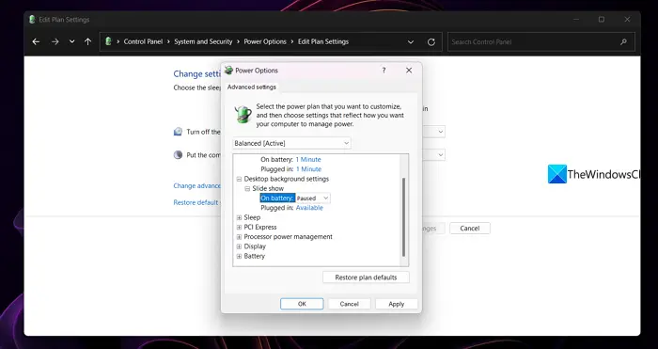This screenshot has width=658, height=349.
Task: Open Power Options breadcrumb
Action: coord(265,41)
